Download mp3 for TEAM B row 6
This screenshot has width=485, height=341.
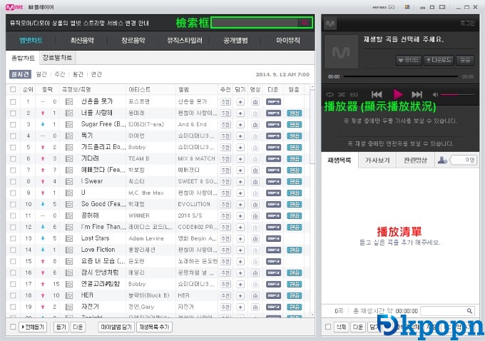click(273, 159)
